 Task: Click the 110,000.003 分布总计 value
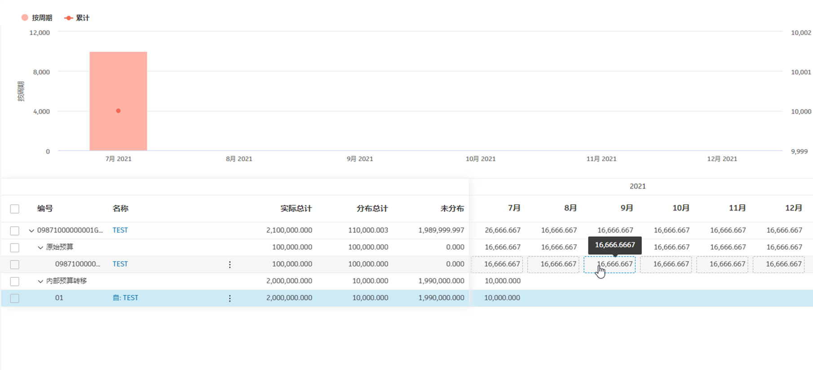coord(368,230)
